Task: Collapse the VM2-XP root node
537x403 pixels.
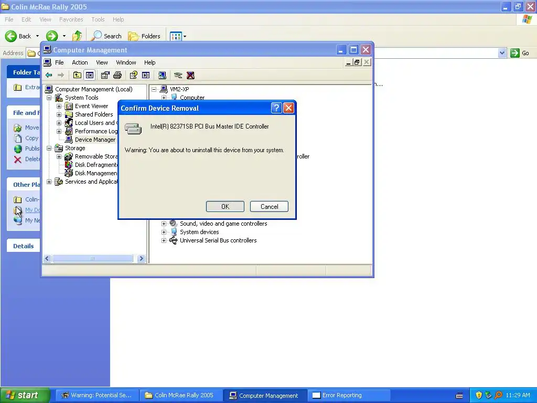Action: (154, 89)
